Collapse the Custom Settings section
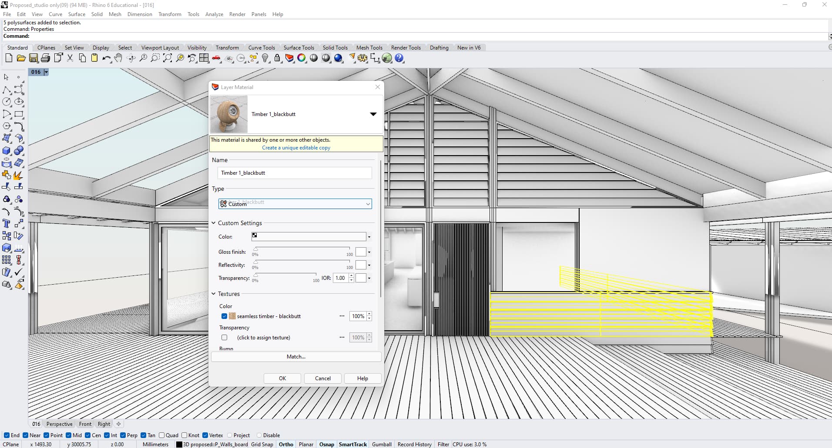 coord(214,223)
